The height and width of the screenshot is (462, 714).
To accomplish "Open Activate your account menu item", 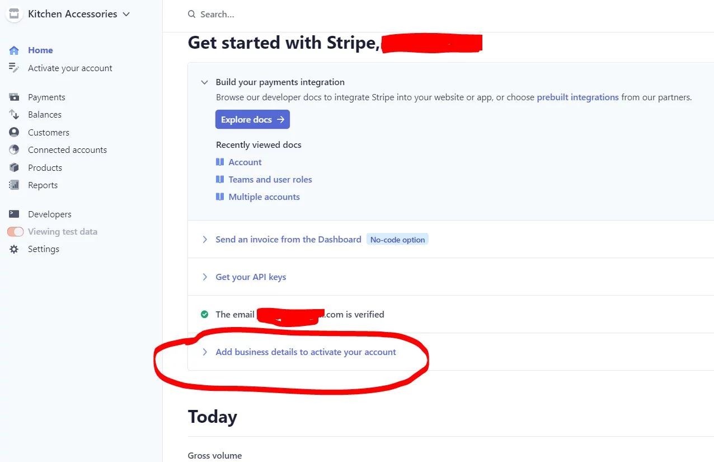I will tap(70, 68).
